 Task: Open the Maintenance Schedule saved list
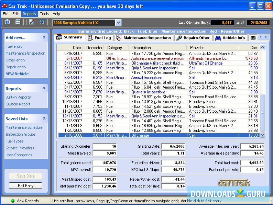(24, 127)
